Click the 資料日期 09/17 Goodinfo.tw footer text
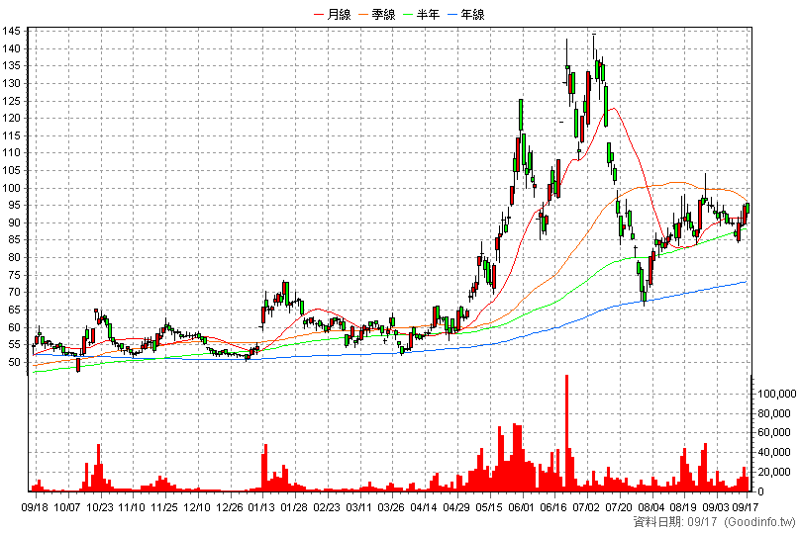Viewport: 800px width, 534px height. [714, 522]
